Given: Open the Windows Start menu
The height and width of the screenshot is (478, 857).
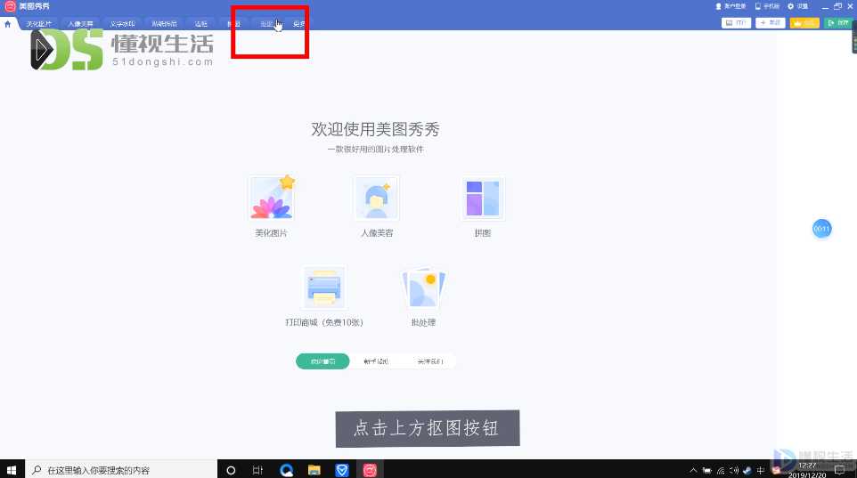Looking at the screenshot, I should click(x=12, y=470).
